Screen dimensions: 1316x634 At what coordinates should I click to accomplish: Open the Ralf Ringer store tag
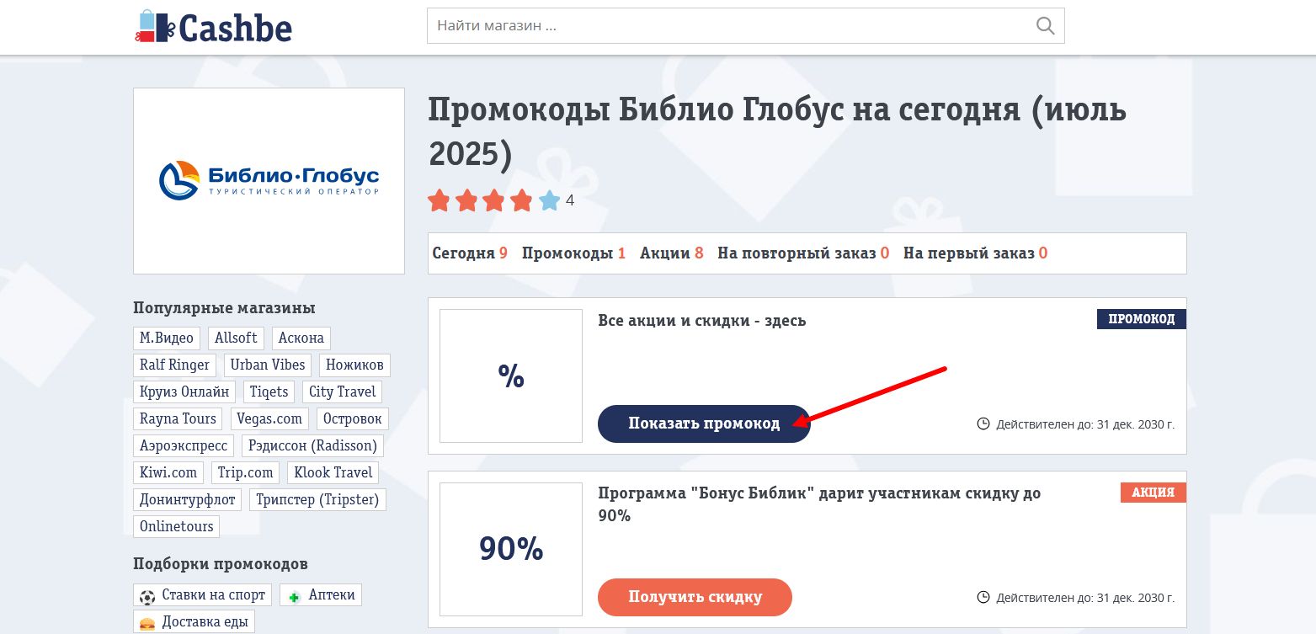point(175,365)
